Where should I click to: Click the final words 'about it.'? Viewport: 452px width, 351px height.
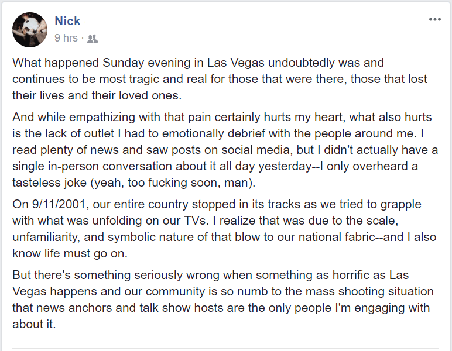pyautogui.click(x=34, y=324)
